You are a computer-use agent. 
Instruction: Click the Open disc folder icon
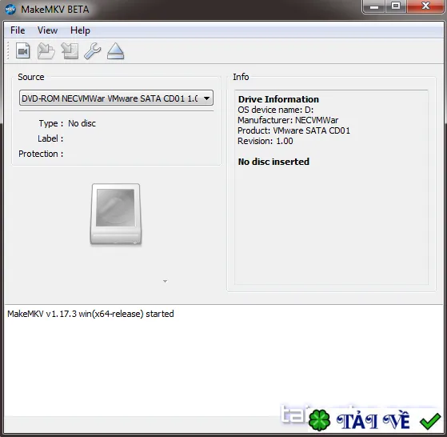coord(46,51)
